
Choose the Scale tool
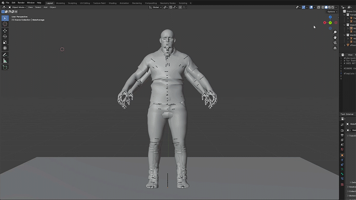[5, 42]
